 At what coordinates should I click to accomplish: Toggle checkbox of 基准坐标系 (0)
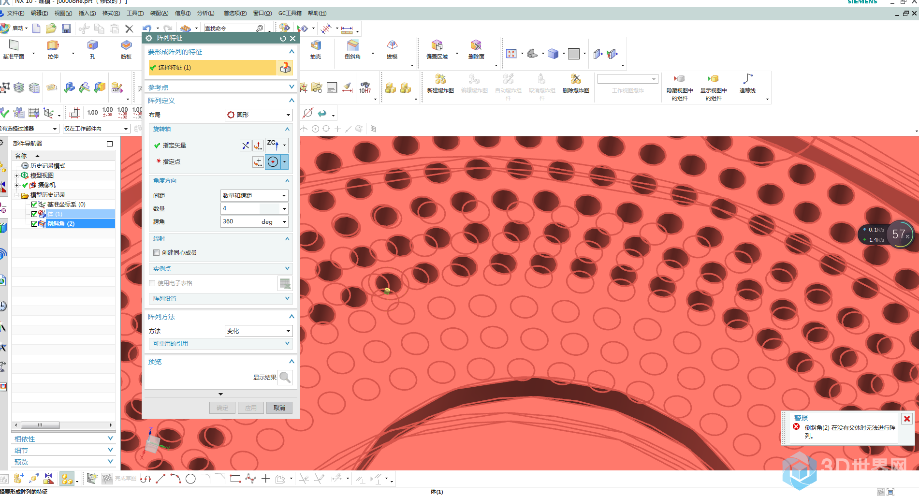(x=34, y=205)
